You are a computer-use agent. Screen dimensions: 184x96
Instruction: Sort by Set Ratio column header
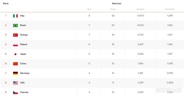[x=140, y=9]
